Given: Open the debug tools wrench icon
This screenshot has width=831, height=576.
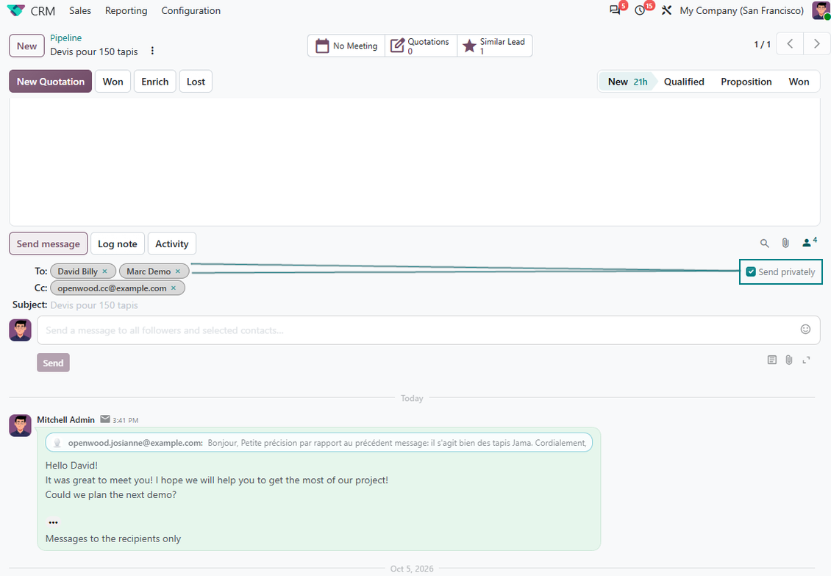Looking at the screenshot, I should [667, 10].
